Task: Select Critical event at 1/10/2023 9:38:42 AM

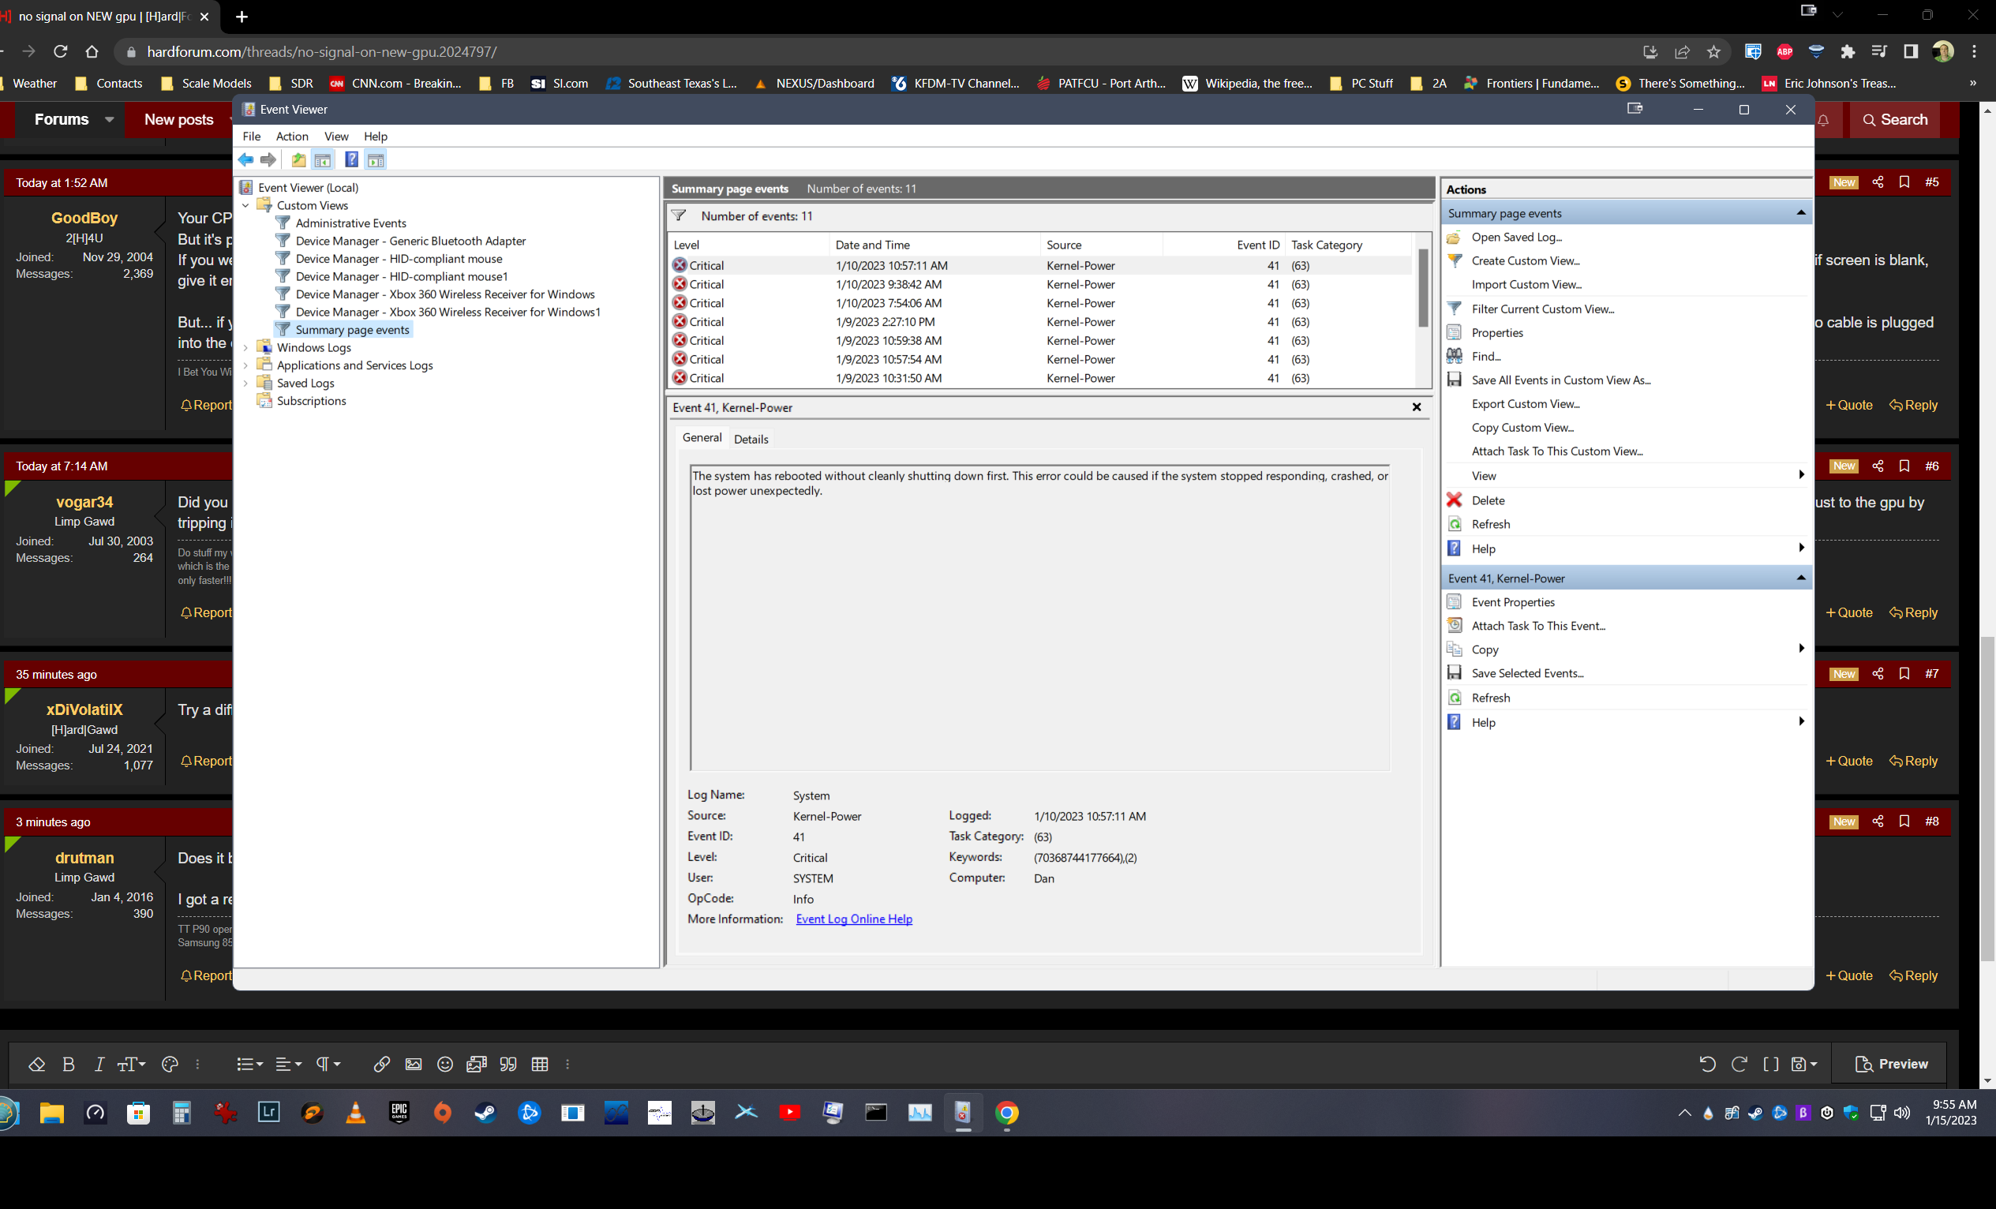Action: tap(1040, 284)
